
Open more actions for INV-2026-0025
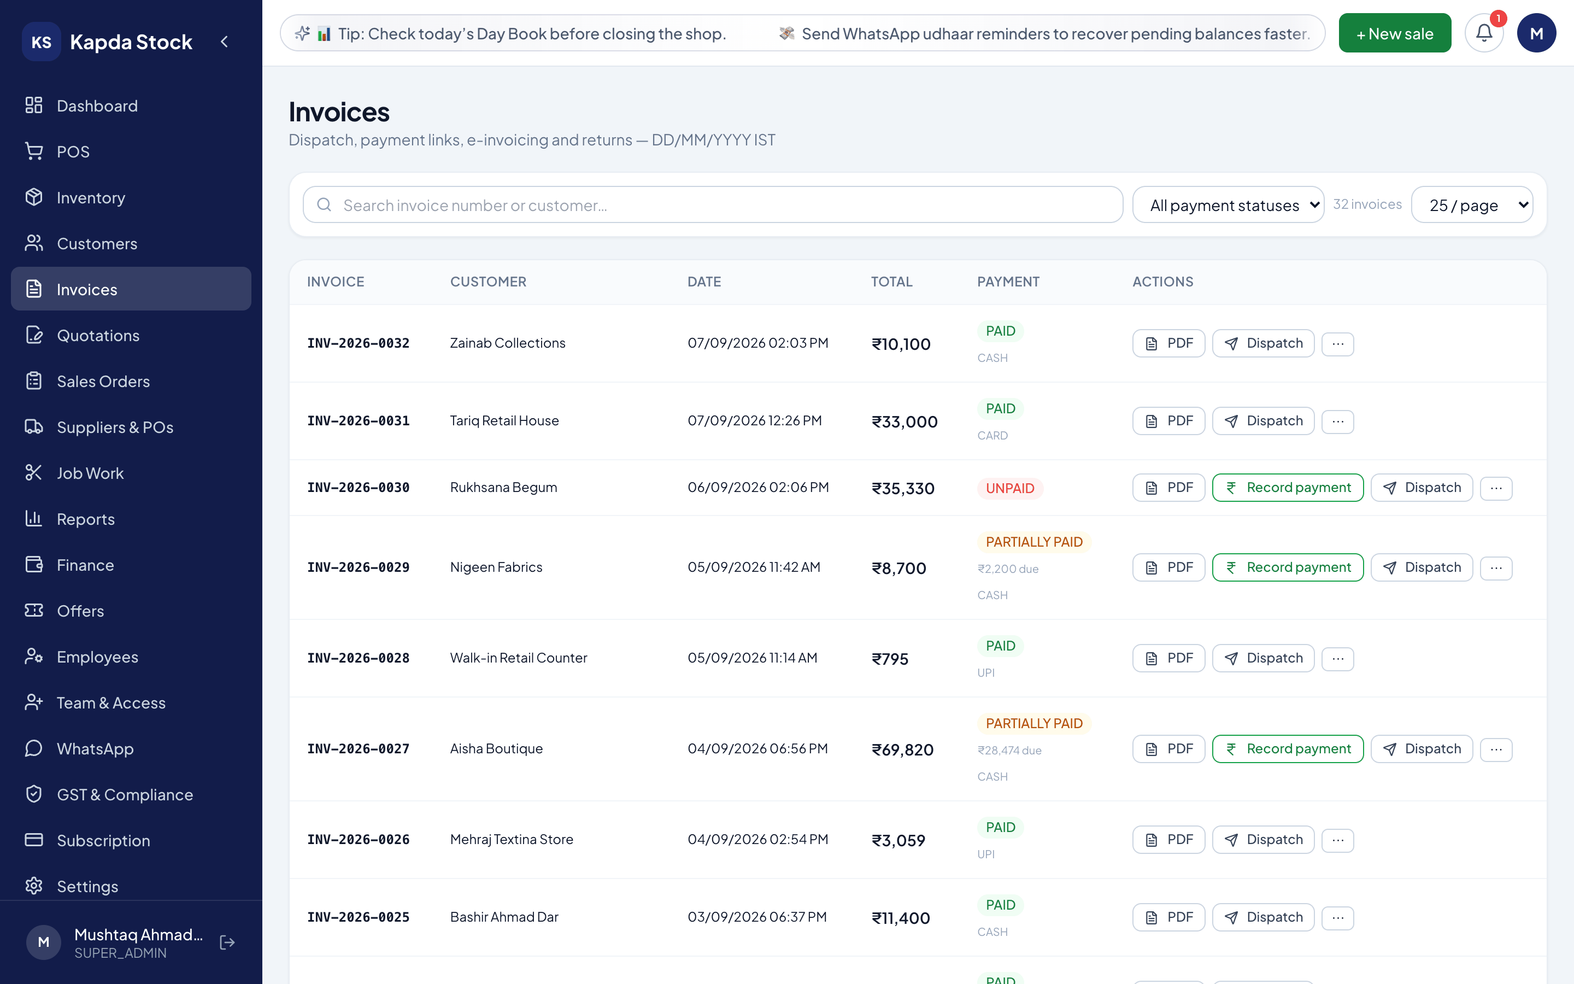[1338, 918]
